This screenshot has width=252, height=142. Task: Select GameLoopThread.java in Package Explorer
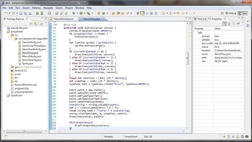coord(34,46)
